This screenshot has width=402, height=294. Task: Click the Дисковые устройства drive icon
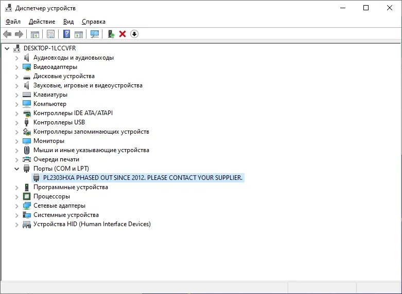[x=27, y=77]
